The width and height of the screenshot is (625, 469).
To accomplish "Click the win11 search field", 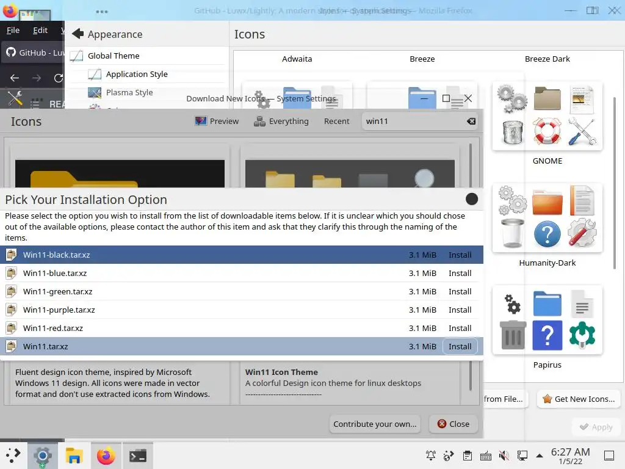I will point(421,122).
